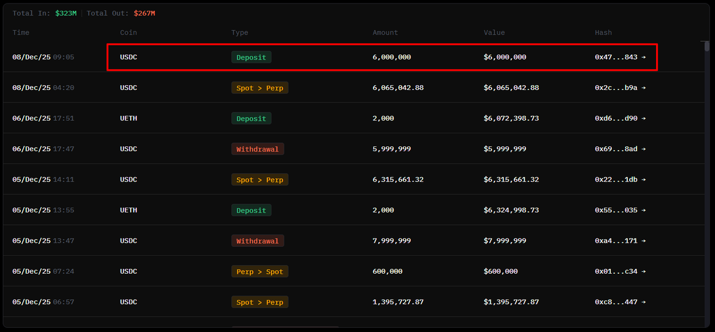
Task: Open transaction hash link 0x47...843
Action: tap(616, 57)
